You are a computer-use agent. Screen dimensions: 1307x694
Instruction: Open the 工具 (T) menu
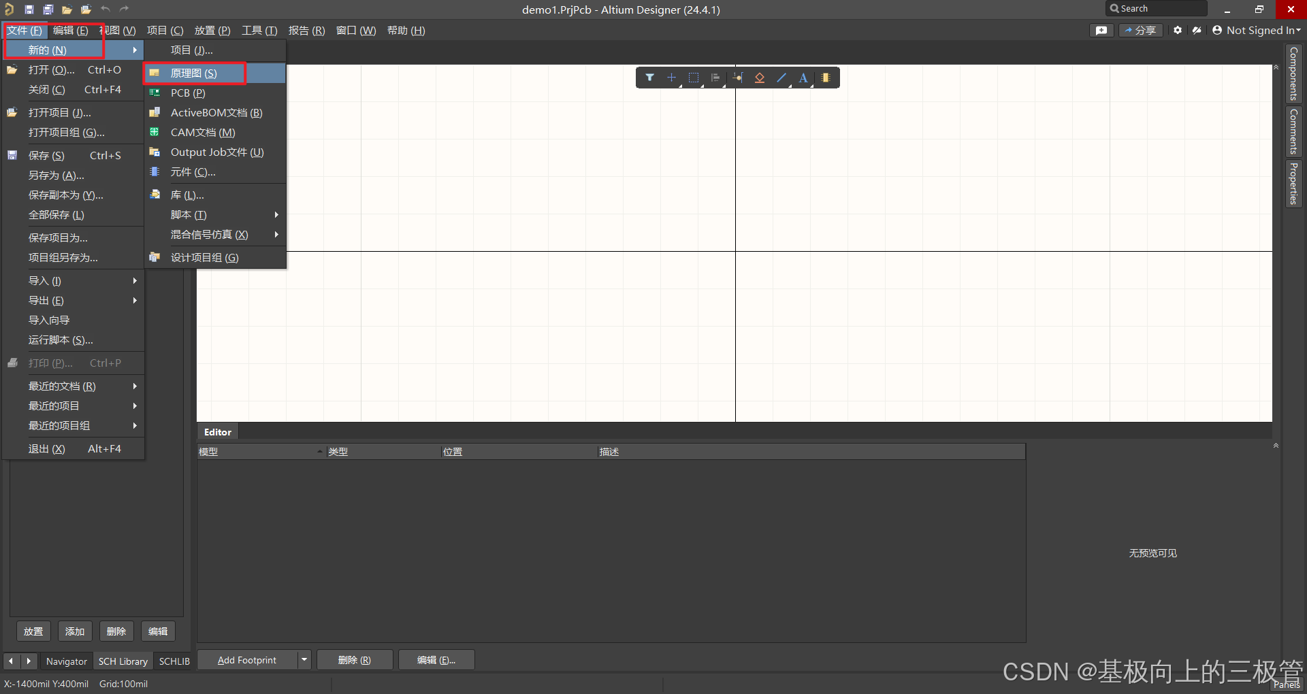(x=259, y=31)
